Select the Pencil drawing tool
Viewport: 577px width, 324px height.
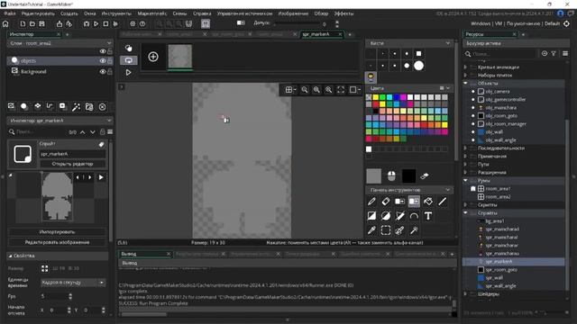pyautogui.click(x=371, y=202)
